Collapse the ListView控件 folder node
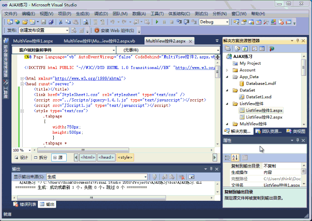This screenshot has height=221, width=312. (x=227, y=104)
